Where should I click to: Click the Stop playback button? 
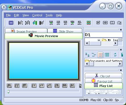tap(25, 86)
